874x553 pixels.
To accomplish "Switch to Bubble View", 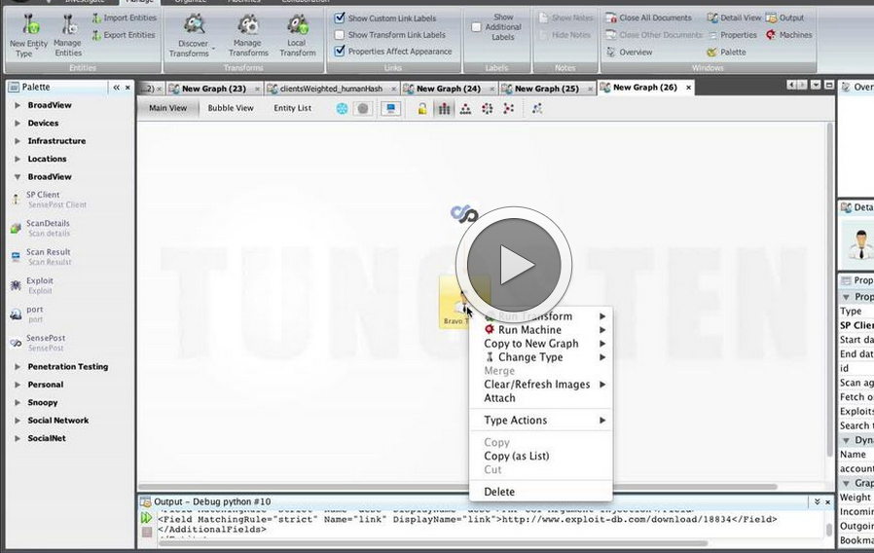I will click(230, 108).
